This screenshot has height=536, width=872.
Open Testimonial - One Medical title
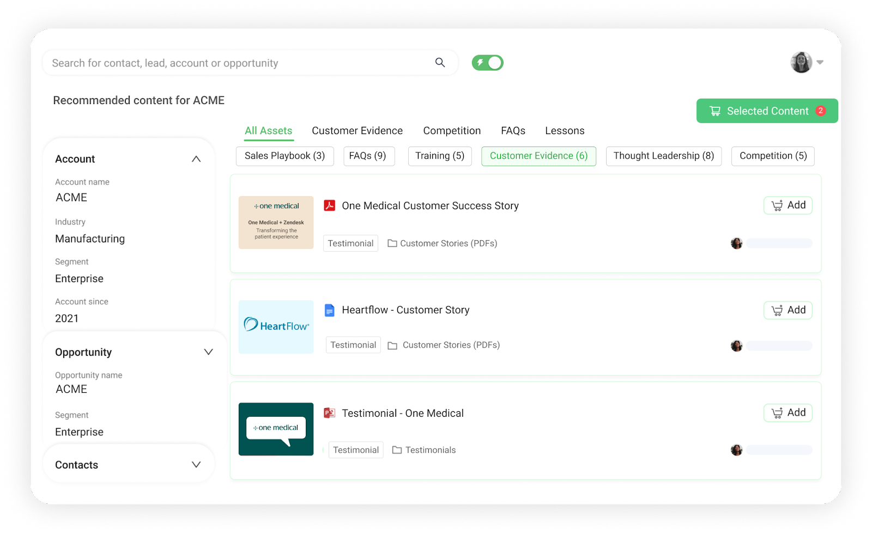403,413
